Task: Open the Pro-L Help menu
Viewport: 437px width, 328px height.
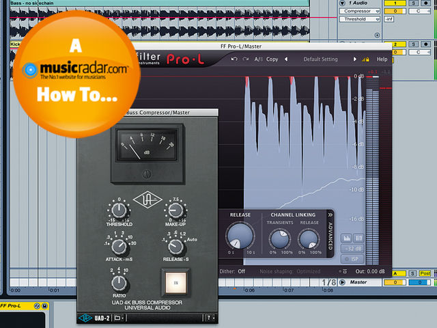Action: [x=382, y=59]
